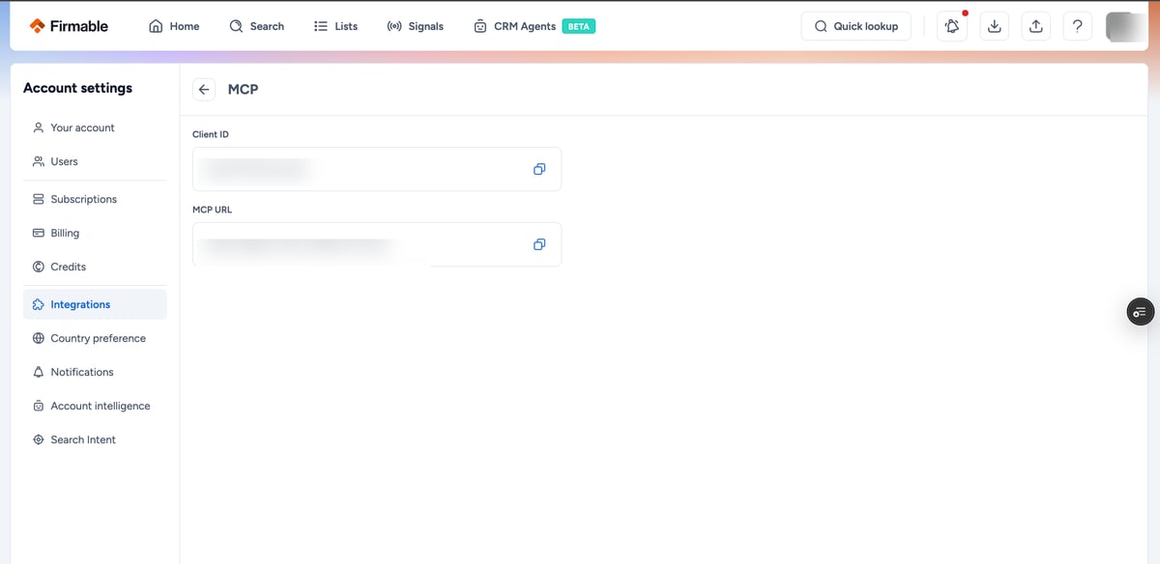Click the MCP page title
The height and width of the screenshot is (564, 1160).
243,89
